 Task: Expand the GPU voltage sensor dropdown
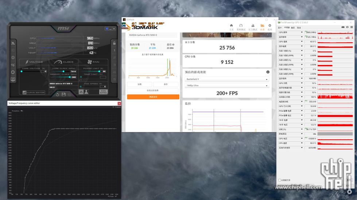302,138
